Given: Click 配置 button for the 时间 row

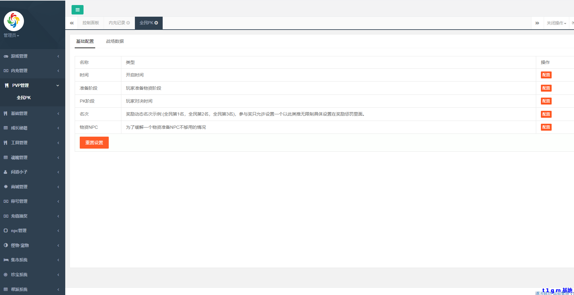Looking at the screenshot, I should 546,75.
